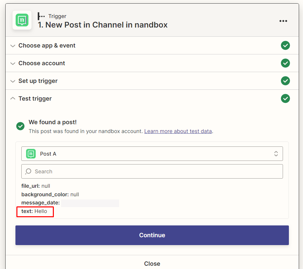Click green checkmark beside Set up trigger
303x269 pixels.
point(285,81)
